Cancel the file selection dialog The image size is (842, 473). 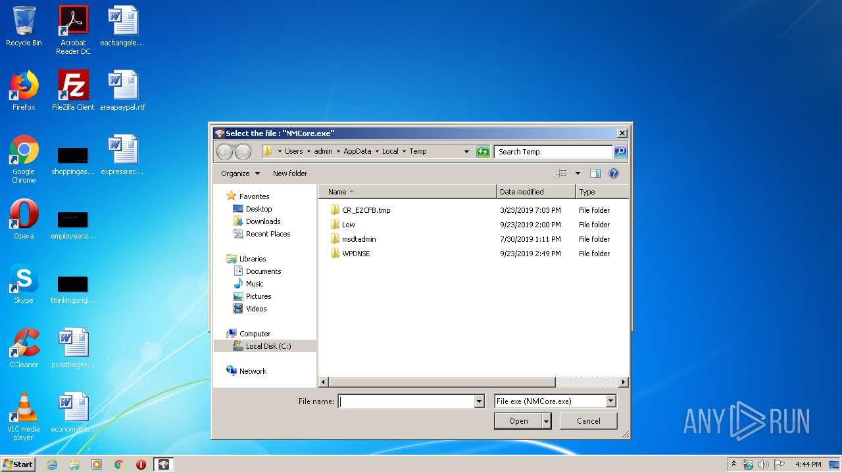(x=588, y=421)
